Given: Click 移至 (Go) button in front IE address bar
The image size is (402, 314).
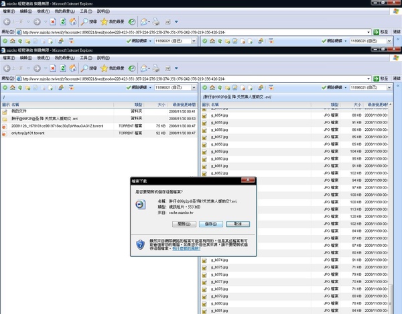Looking at the screenshot, I should [381, 78].
